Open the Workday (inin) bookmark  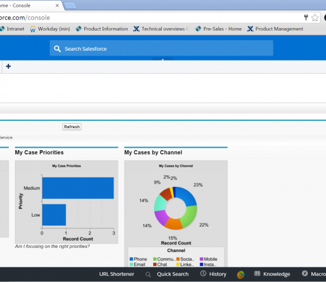pos(50,29)
